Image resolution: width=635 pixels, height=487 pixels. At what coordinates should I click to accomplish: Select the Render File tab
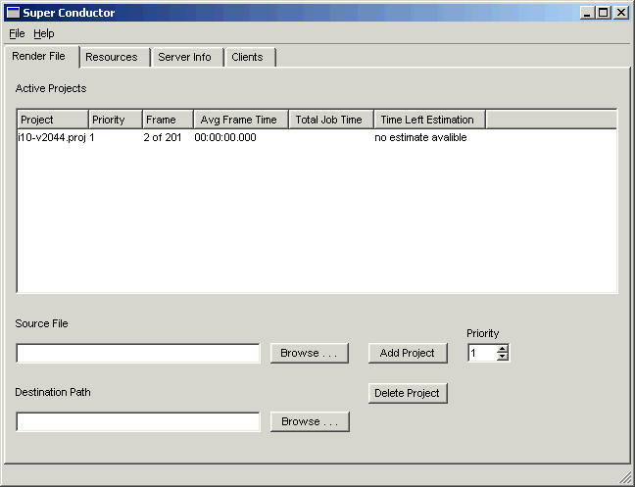pyautogui.click(x=39, y=56)
